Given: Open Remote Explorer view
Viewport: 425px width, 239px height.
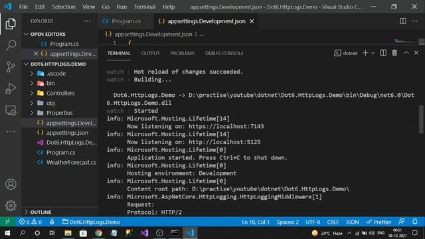Looking at the screenshot, I should pyautogui.click(x=11, y=110).
